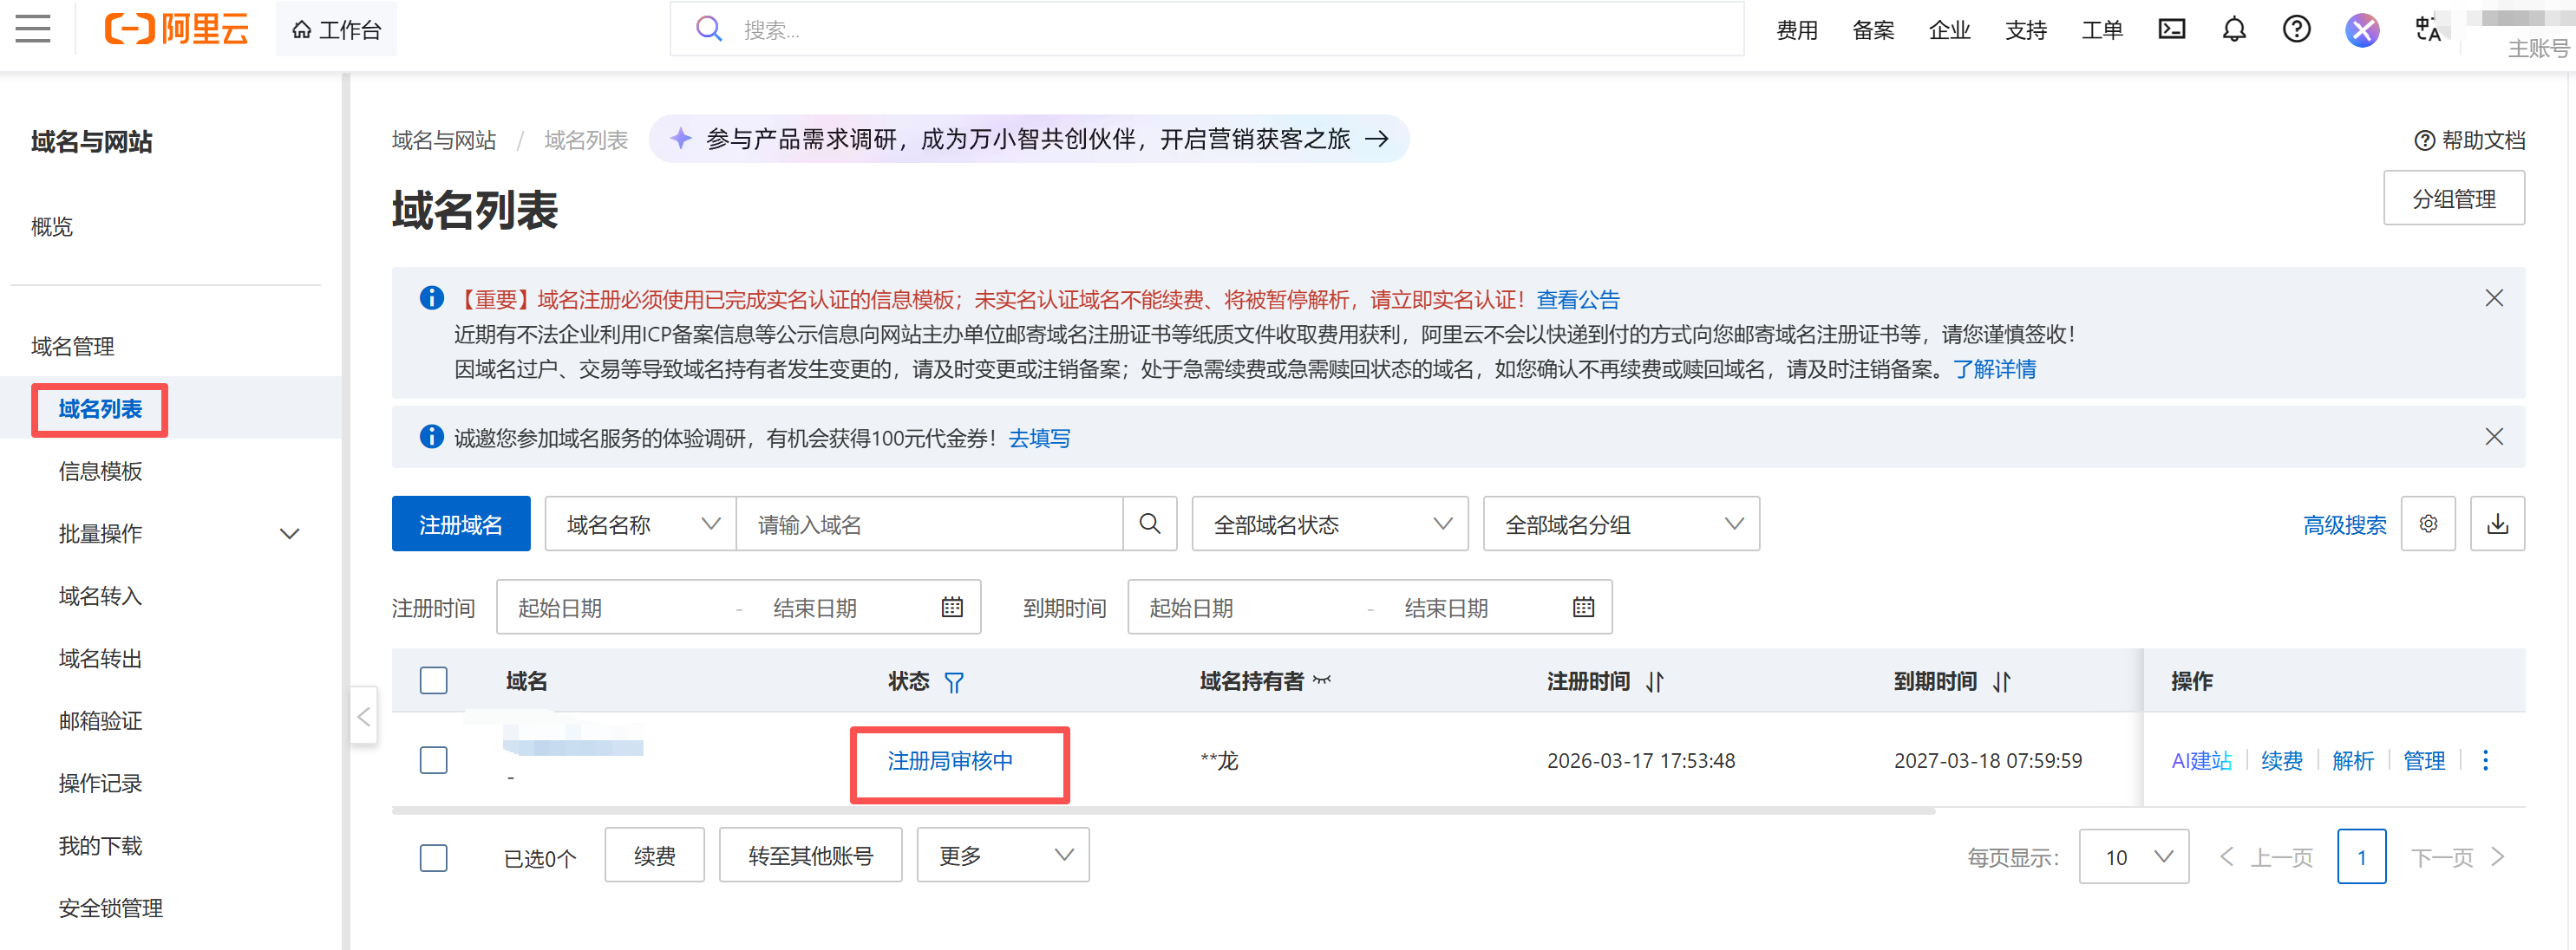Dismiss the 重要 real-name notice banner
Image resolution: width=2576 pixels, height=950 pixels.
pos(2494,297)
